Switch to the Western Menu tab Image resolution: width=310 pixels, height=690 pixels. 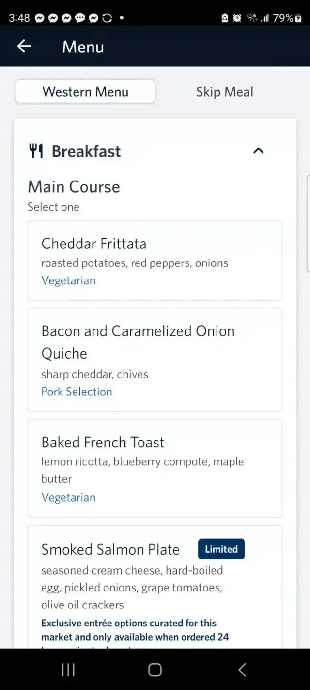click(85, 92)
